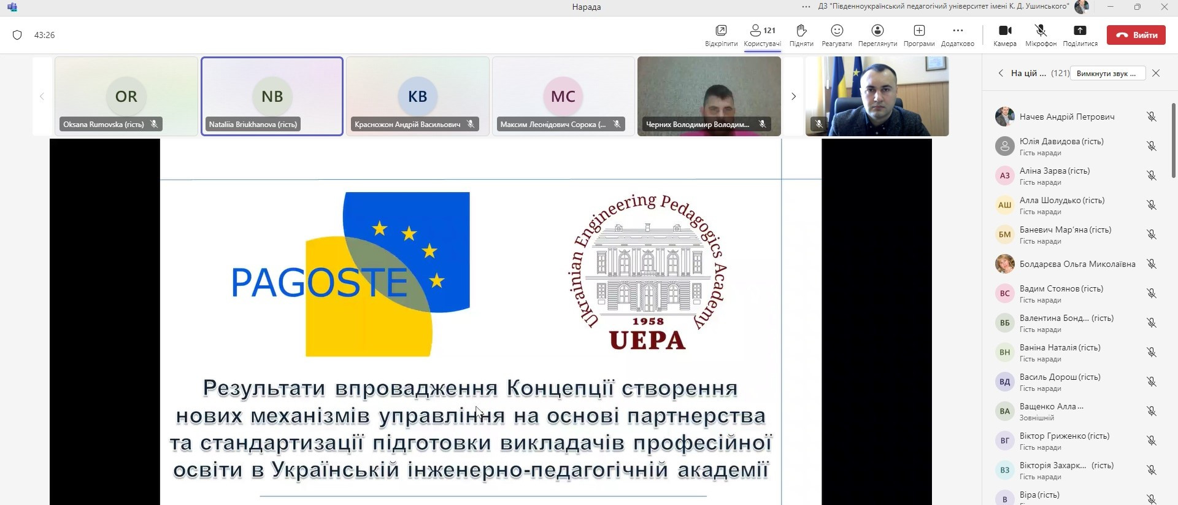
Task: Open the title bar ellipsis menu
Action: [806, 7]
